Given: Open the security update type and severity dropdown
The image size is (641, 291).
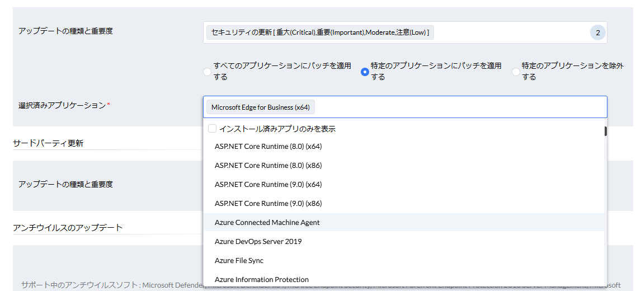Looking at the screenshot, I should (503, 33).
